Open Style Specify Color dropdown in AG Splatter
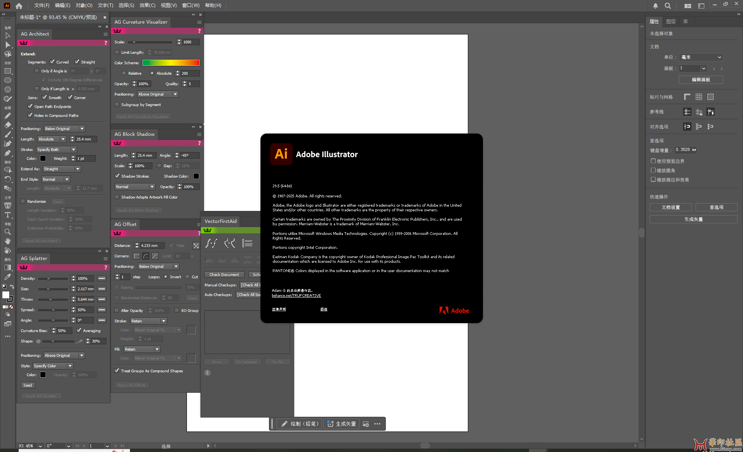Screen dimensions: 743x452 pos(53,366)
